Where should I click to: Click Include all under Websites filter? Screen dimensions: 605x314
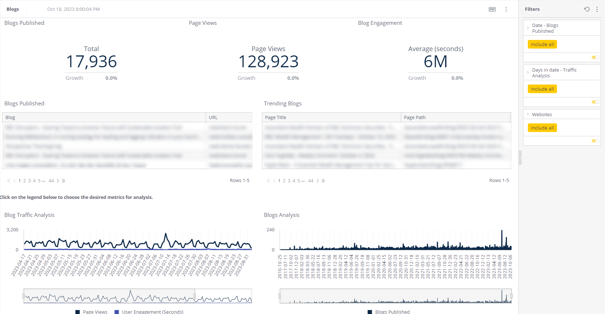click(x=542, y=128)
